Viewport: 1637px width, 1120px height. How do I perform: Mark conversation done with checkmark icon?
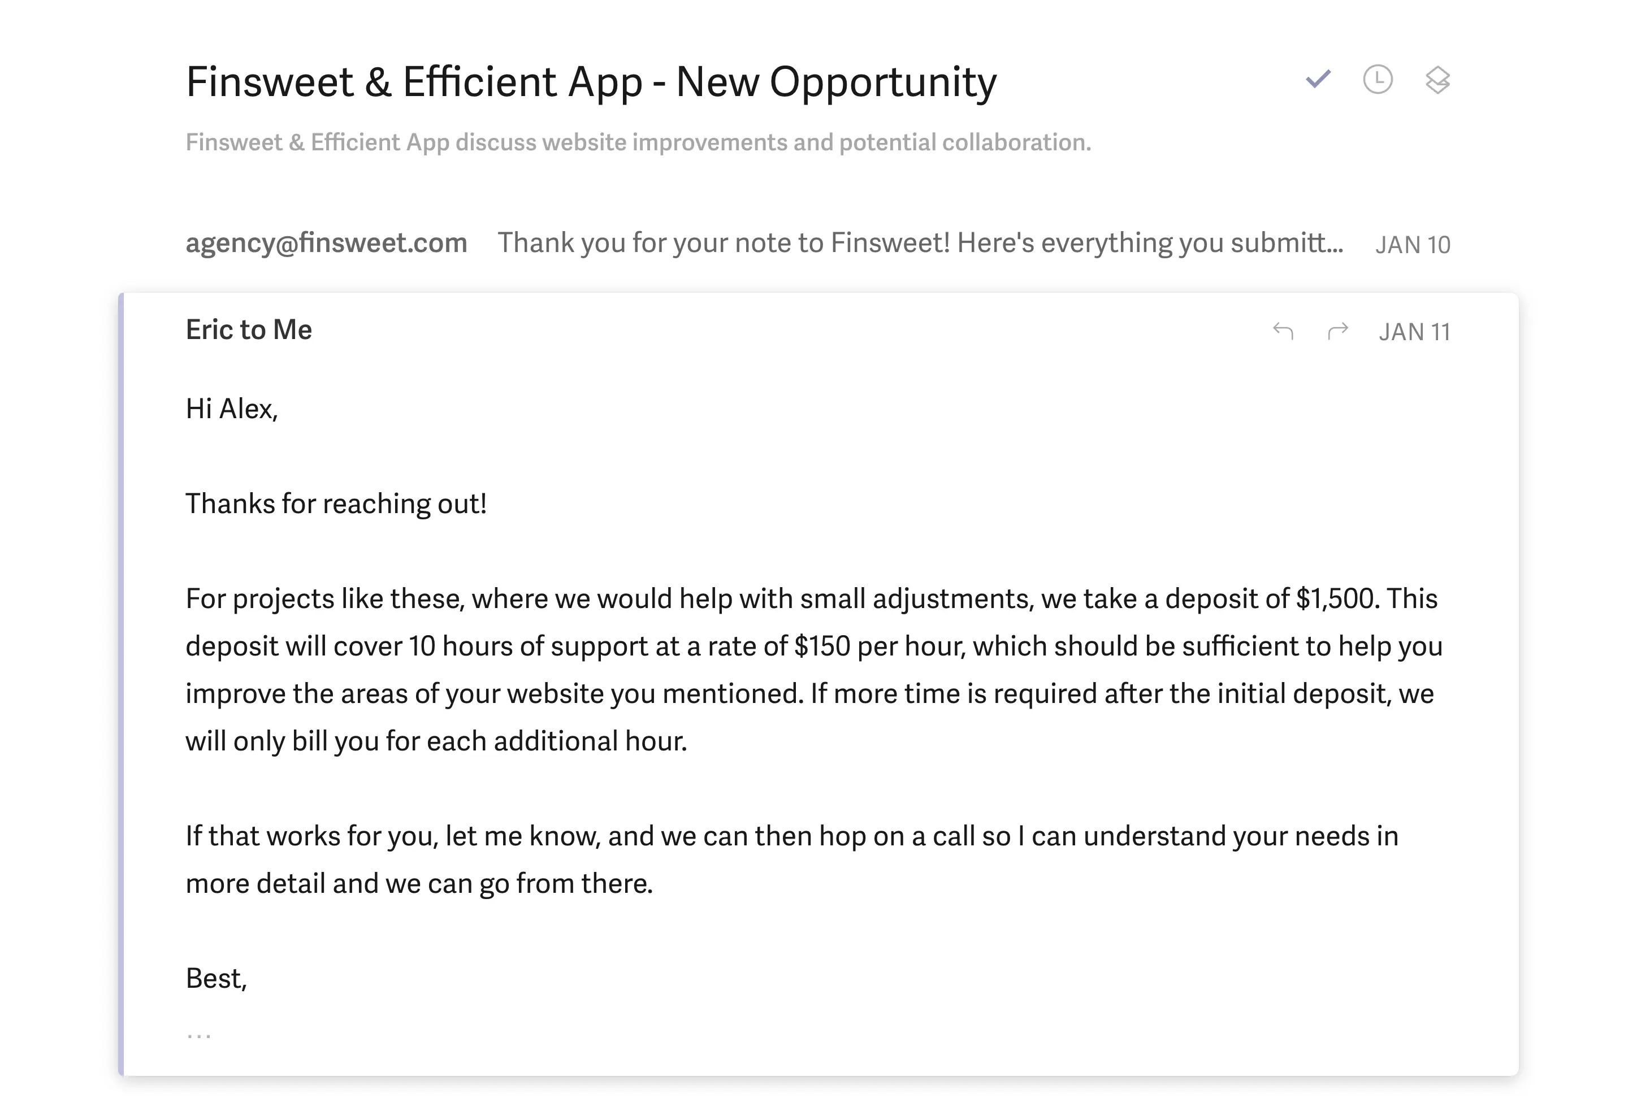pyautogui.click(x=1318, y=79)
